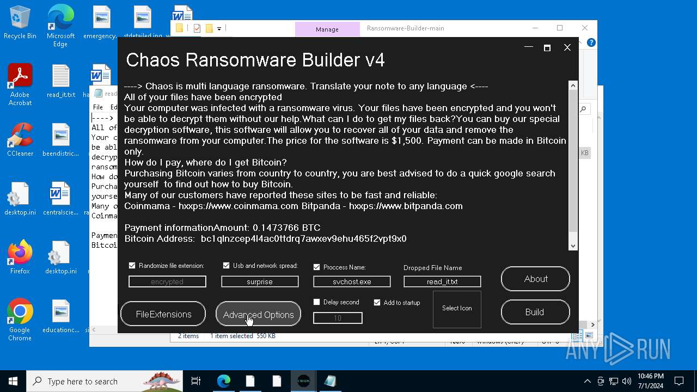Viewport: 697px width, 392px height.
Task: Click the Build button
Action: click(535, 312)
